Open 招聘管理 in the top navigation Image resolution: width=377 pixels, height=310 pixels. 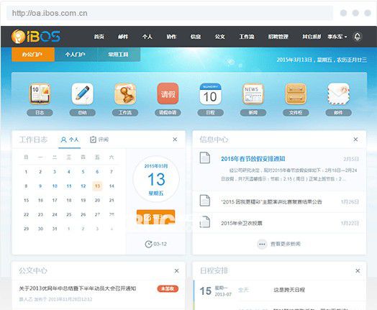pos(278,37)
